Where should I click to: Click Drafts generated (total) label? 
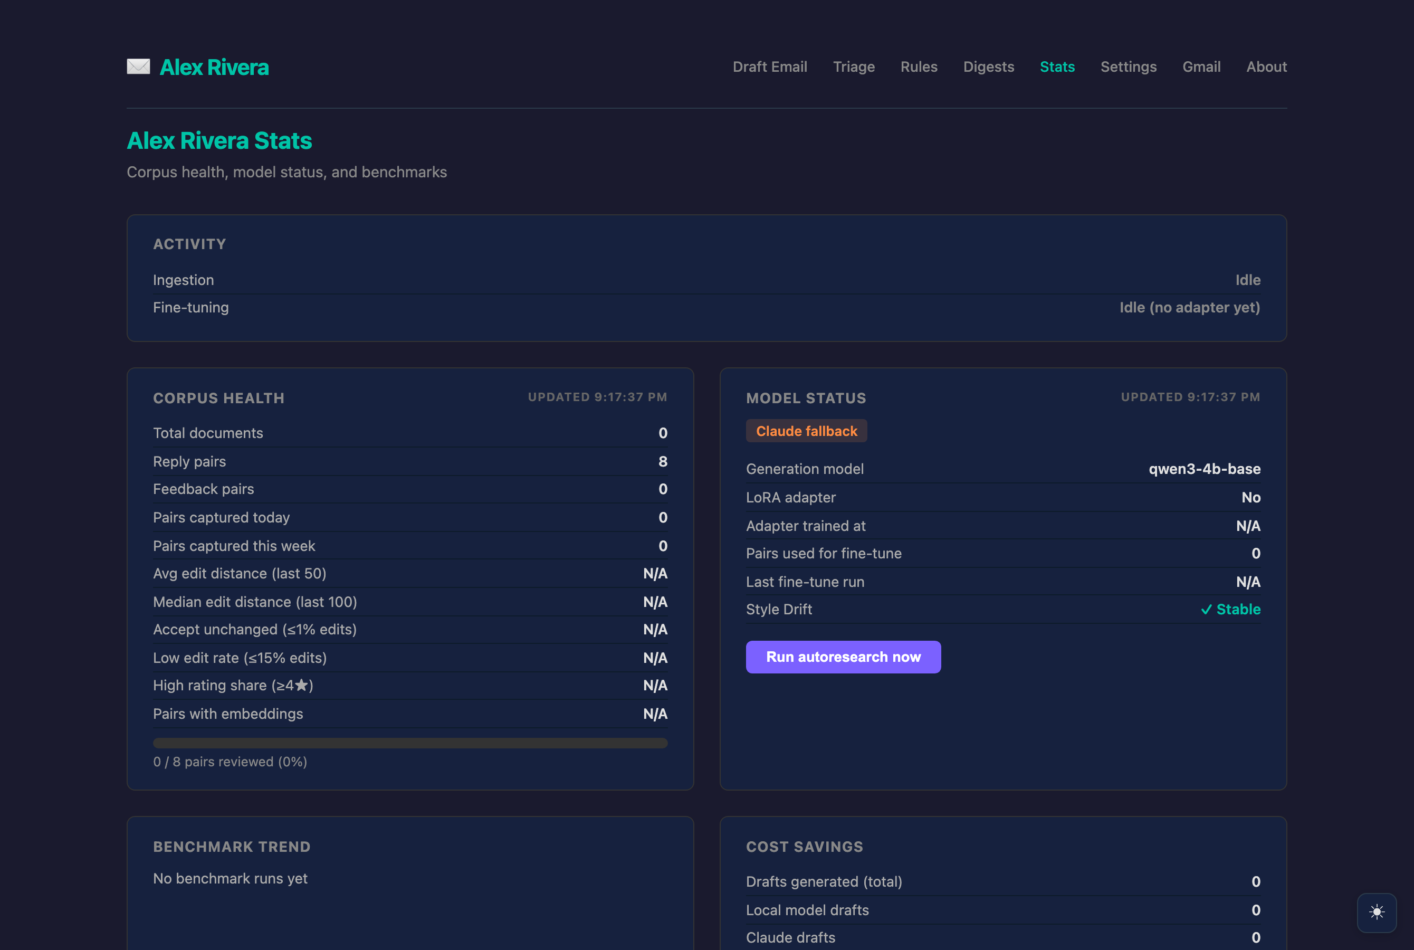(824, 881)
